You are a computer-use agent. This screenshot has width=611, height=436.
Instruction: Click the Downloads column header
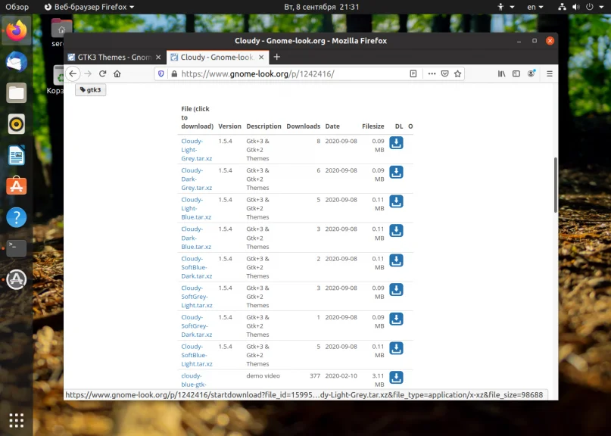(x=303, y=126)
